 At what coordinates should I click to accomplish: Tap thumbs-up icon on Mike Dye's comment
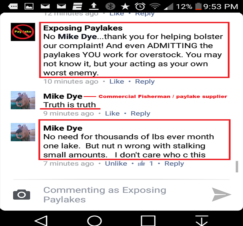(141, 163)
